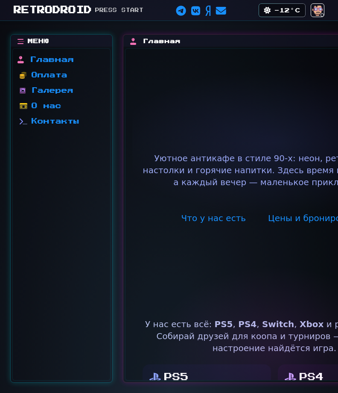The width and height of the screenshot is (338, 393).
Task: Click the RETRODROID logo title
Action: pyautogui.click(x=52, y=10)
